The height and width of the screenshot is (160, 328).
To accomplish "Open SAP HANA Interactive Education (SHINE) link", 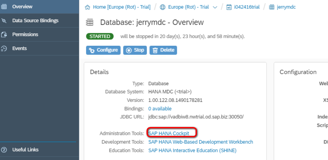I will point(192,150).
